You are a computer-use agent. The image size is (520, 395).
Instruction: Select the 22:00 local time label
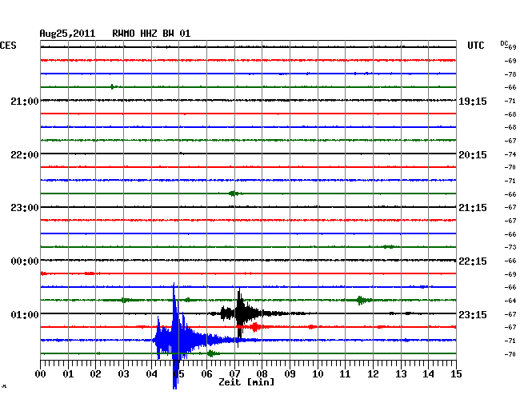pos(25,155)
